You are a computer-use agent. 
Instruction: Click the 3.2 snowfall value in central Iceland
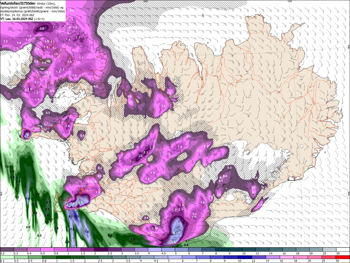tap(141, 156)
